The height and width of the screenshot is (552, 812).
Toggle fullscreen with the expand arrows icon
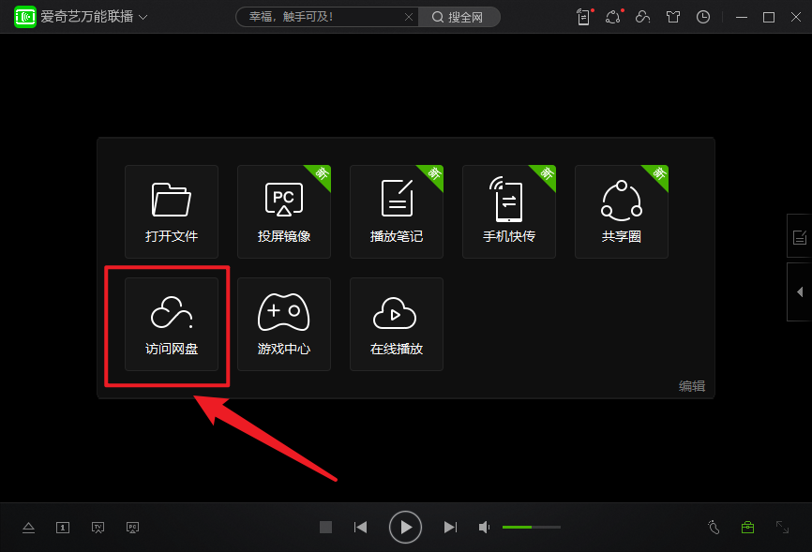tap(782, 528)
